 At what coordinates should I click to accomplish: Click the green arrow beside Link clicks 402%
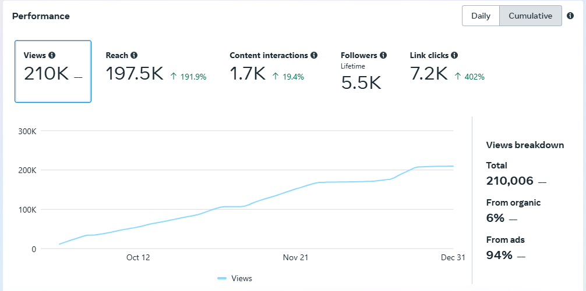458,77
